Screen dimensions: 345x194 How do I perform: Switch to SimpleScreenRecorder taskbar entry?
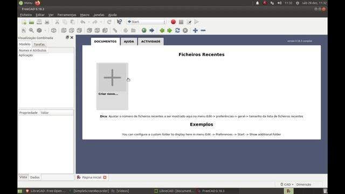(89, 191)
